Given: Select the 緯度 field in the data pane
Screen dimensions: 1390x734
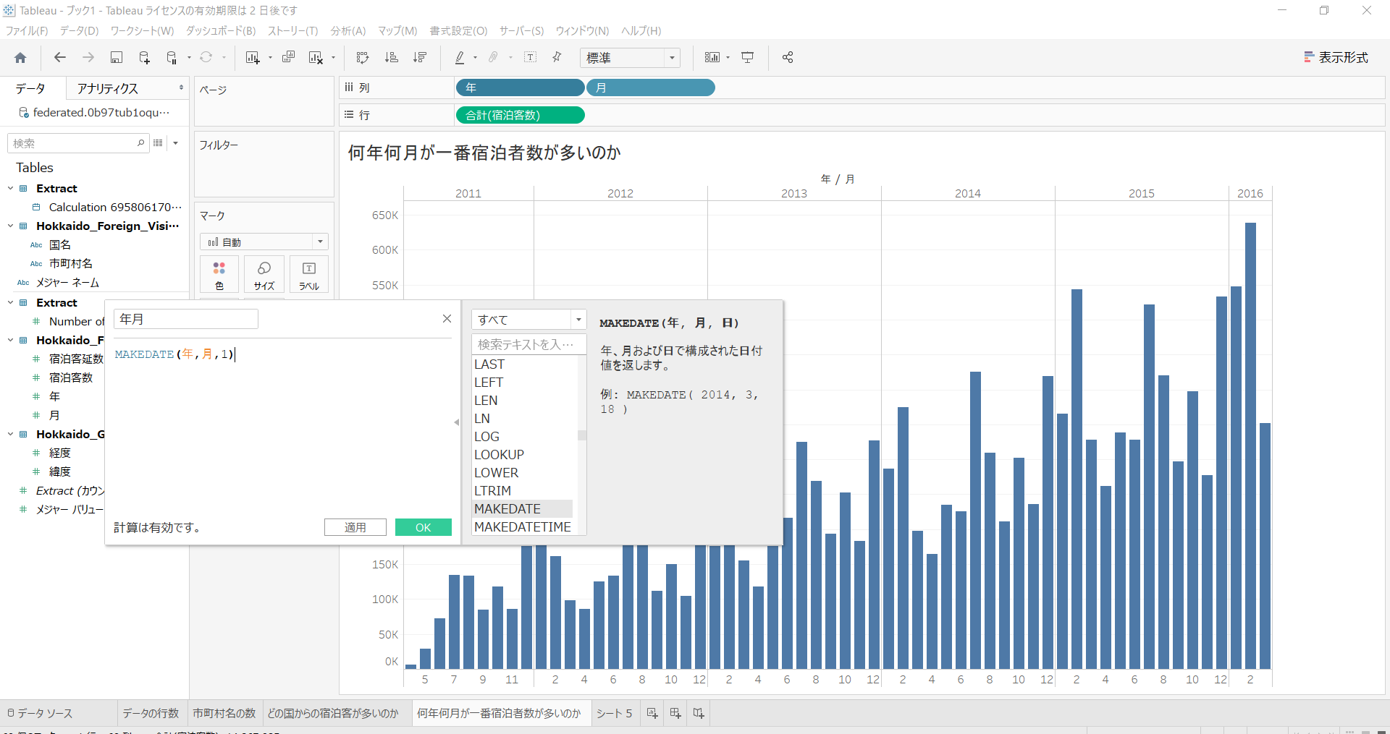Looking at the screenshot, I should tap(60, 472).
